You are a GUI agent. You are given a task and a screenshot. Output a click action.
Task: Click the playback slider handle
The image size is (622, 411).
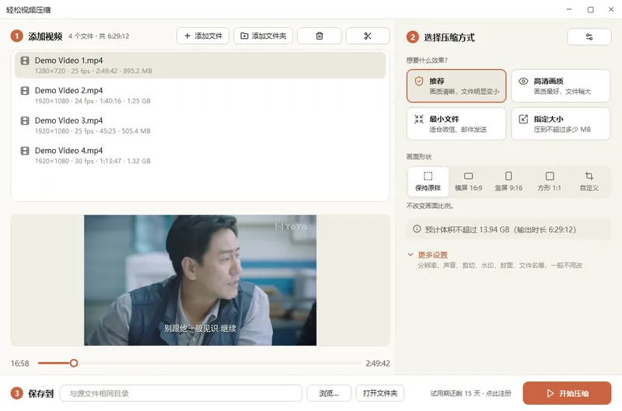pos(73,363)
